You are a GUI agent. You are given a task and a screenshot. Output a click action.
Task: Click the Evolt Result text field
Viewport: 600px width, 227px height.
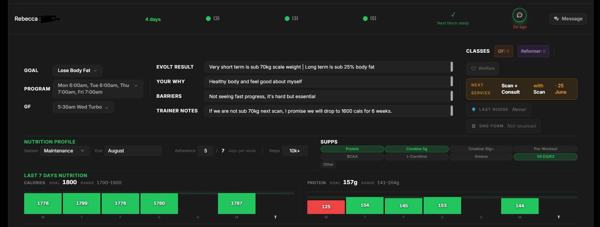328,67
